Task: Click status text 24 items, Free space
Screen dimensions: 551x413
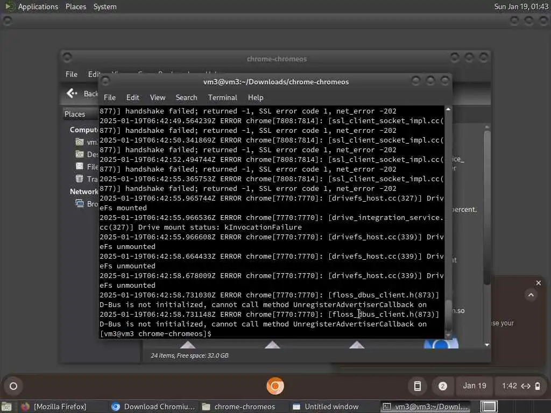Action: click(189, 355)
